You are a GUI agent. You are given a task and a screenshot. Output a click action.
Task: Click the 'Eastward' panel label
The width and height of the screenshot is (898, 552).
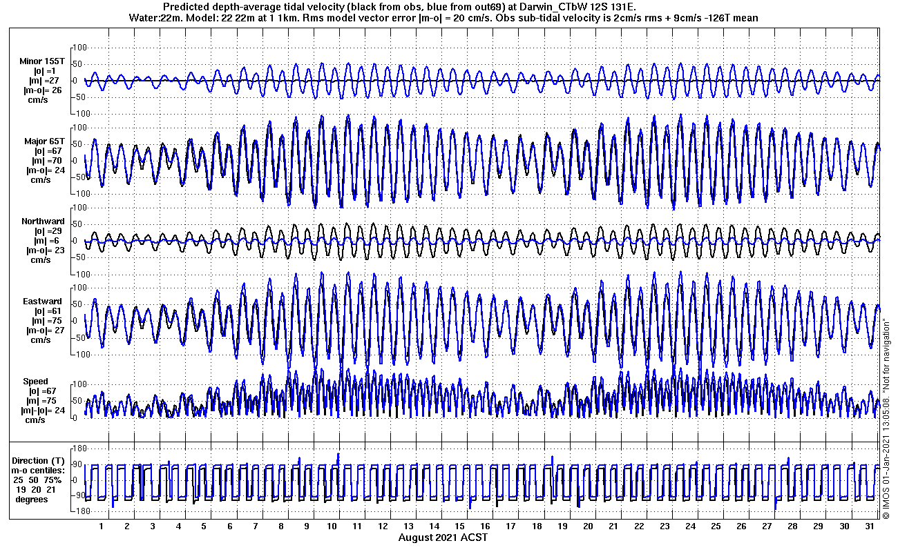coord(42,302)
